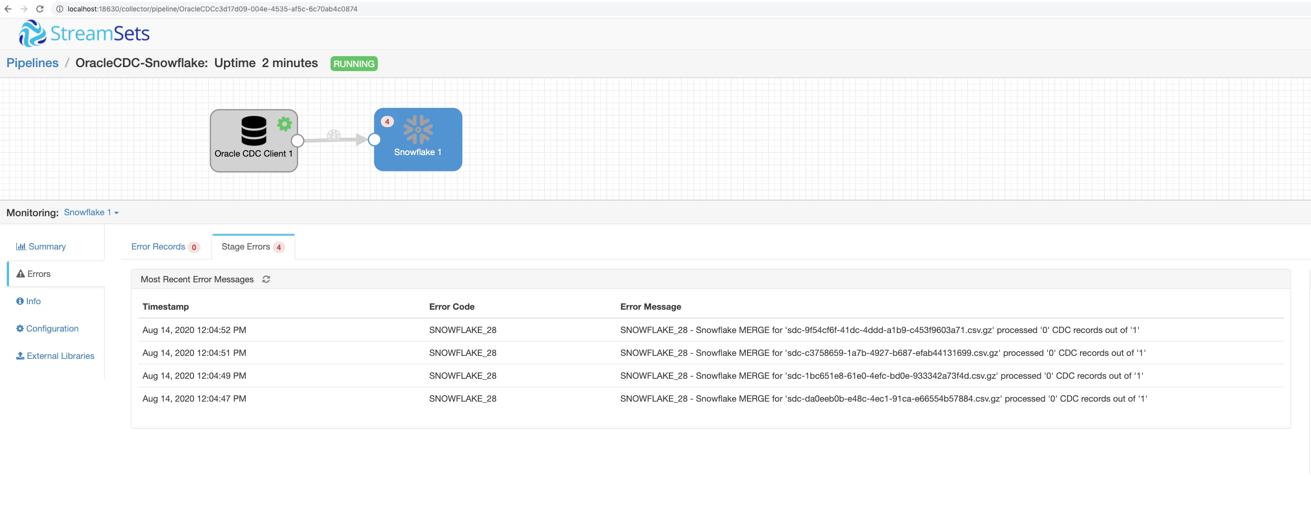This screenshot has width=1311, height=508.
Task: Open the Info tab in the sidebar
Action: tap(28, 301)
